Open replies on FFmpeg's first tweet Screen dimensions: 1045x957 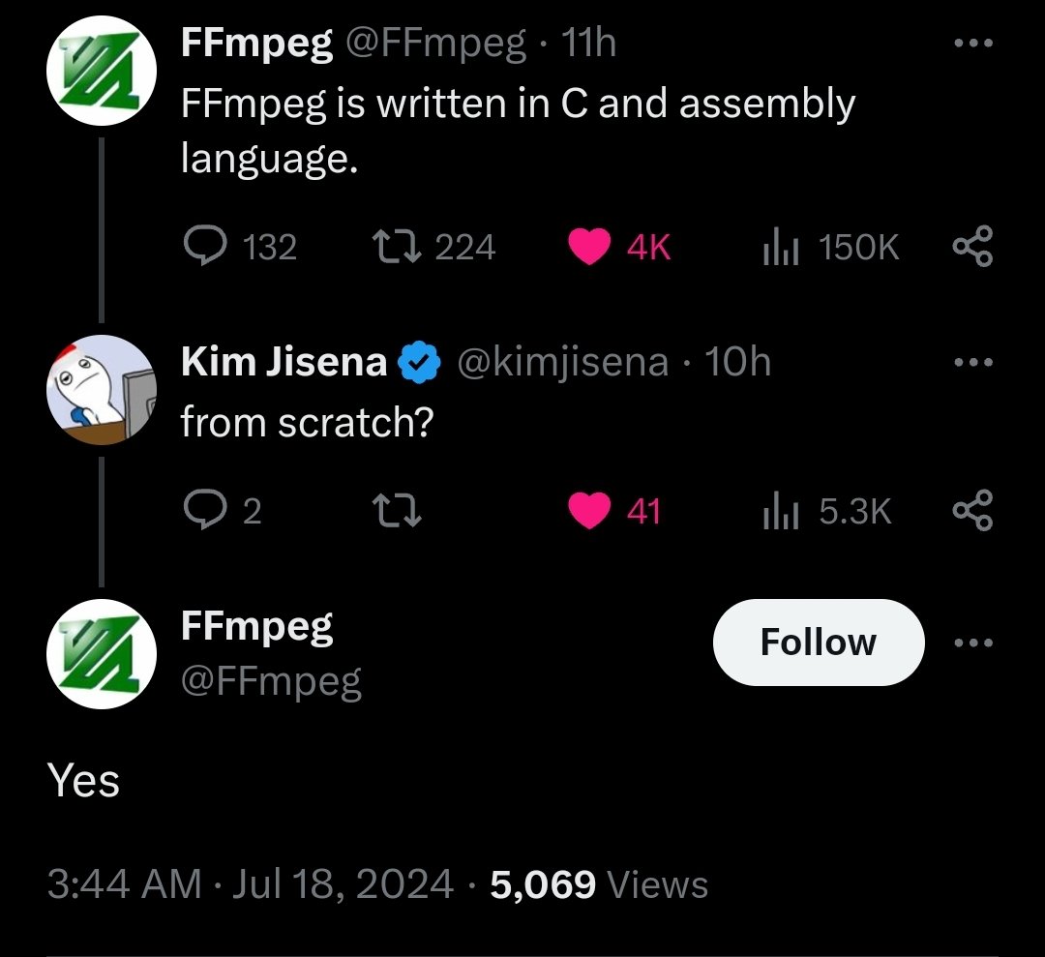[x=240, y=247]
